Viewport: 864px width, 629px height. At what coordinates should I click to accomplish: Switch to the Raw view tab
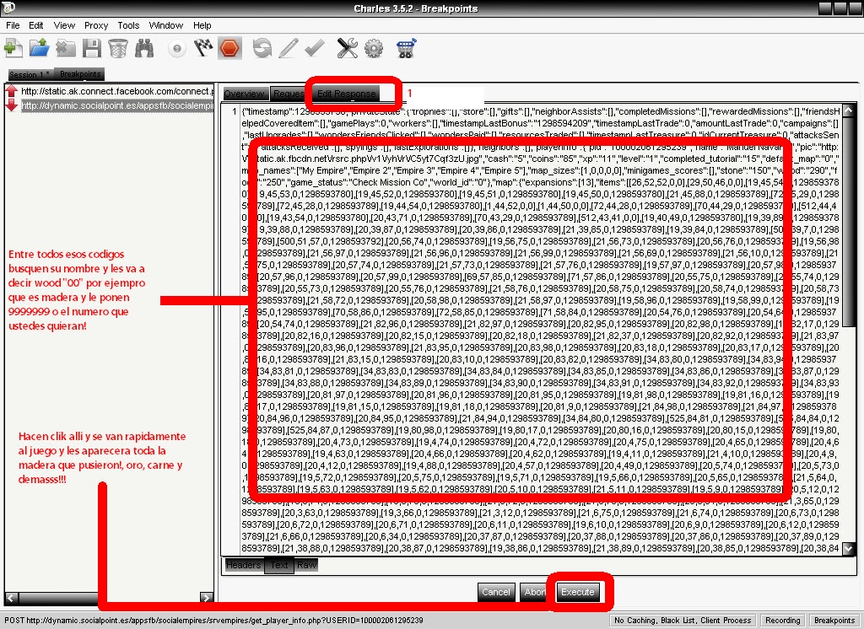(x=306, y=565)
